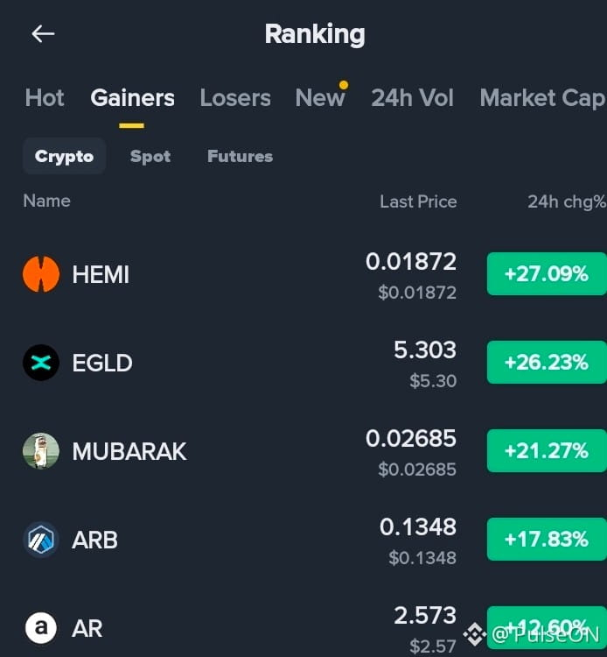
Task: Open the New tab with dot
Action: [x=321, y=96]
